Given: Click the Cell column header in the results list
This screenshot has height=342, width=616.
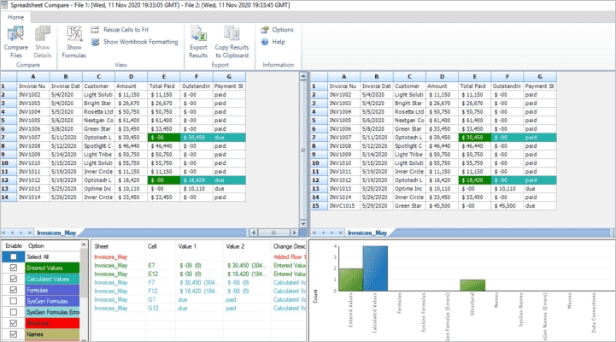Looking at the screenshot, I should pyautogui.click(x=161, y=246).
